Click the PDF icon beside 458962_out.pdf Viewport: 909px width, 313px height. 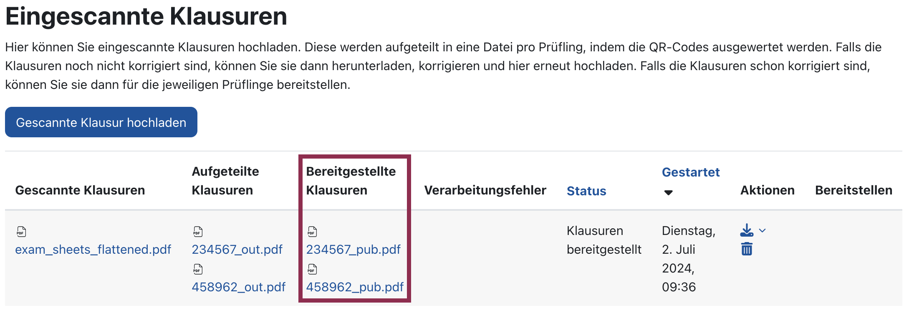198,269
